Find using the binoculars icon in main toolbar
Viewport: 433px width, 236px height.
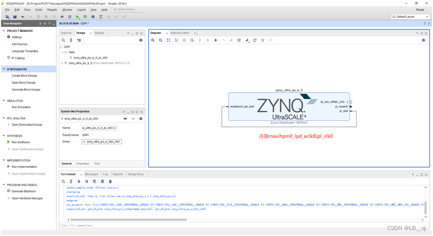click(62, 17)
